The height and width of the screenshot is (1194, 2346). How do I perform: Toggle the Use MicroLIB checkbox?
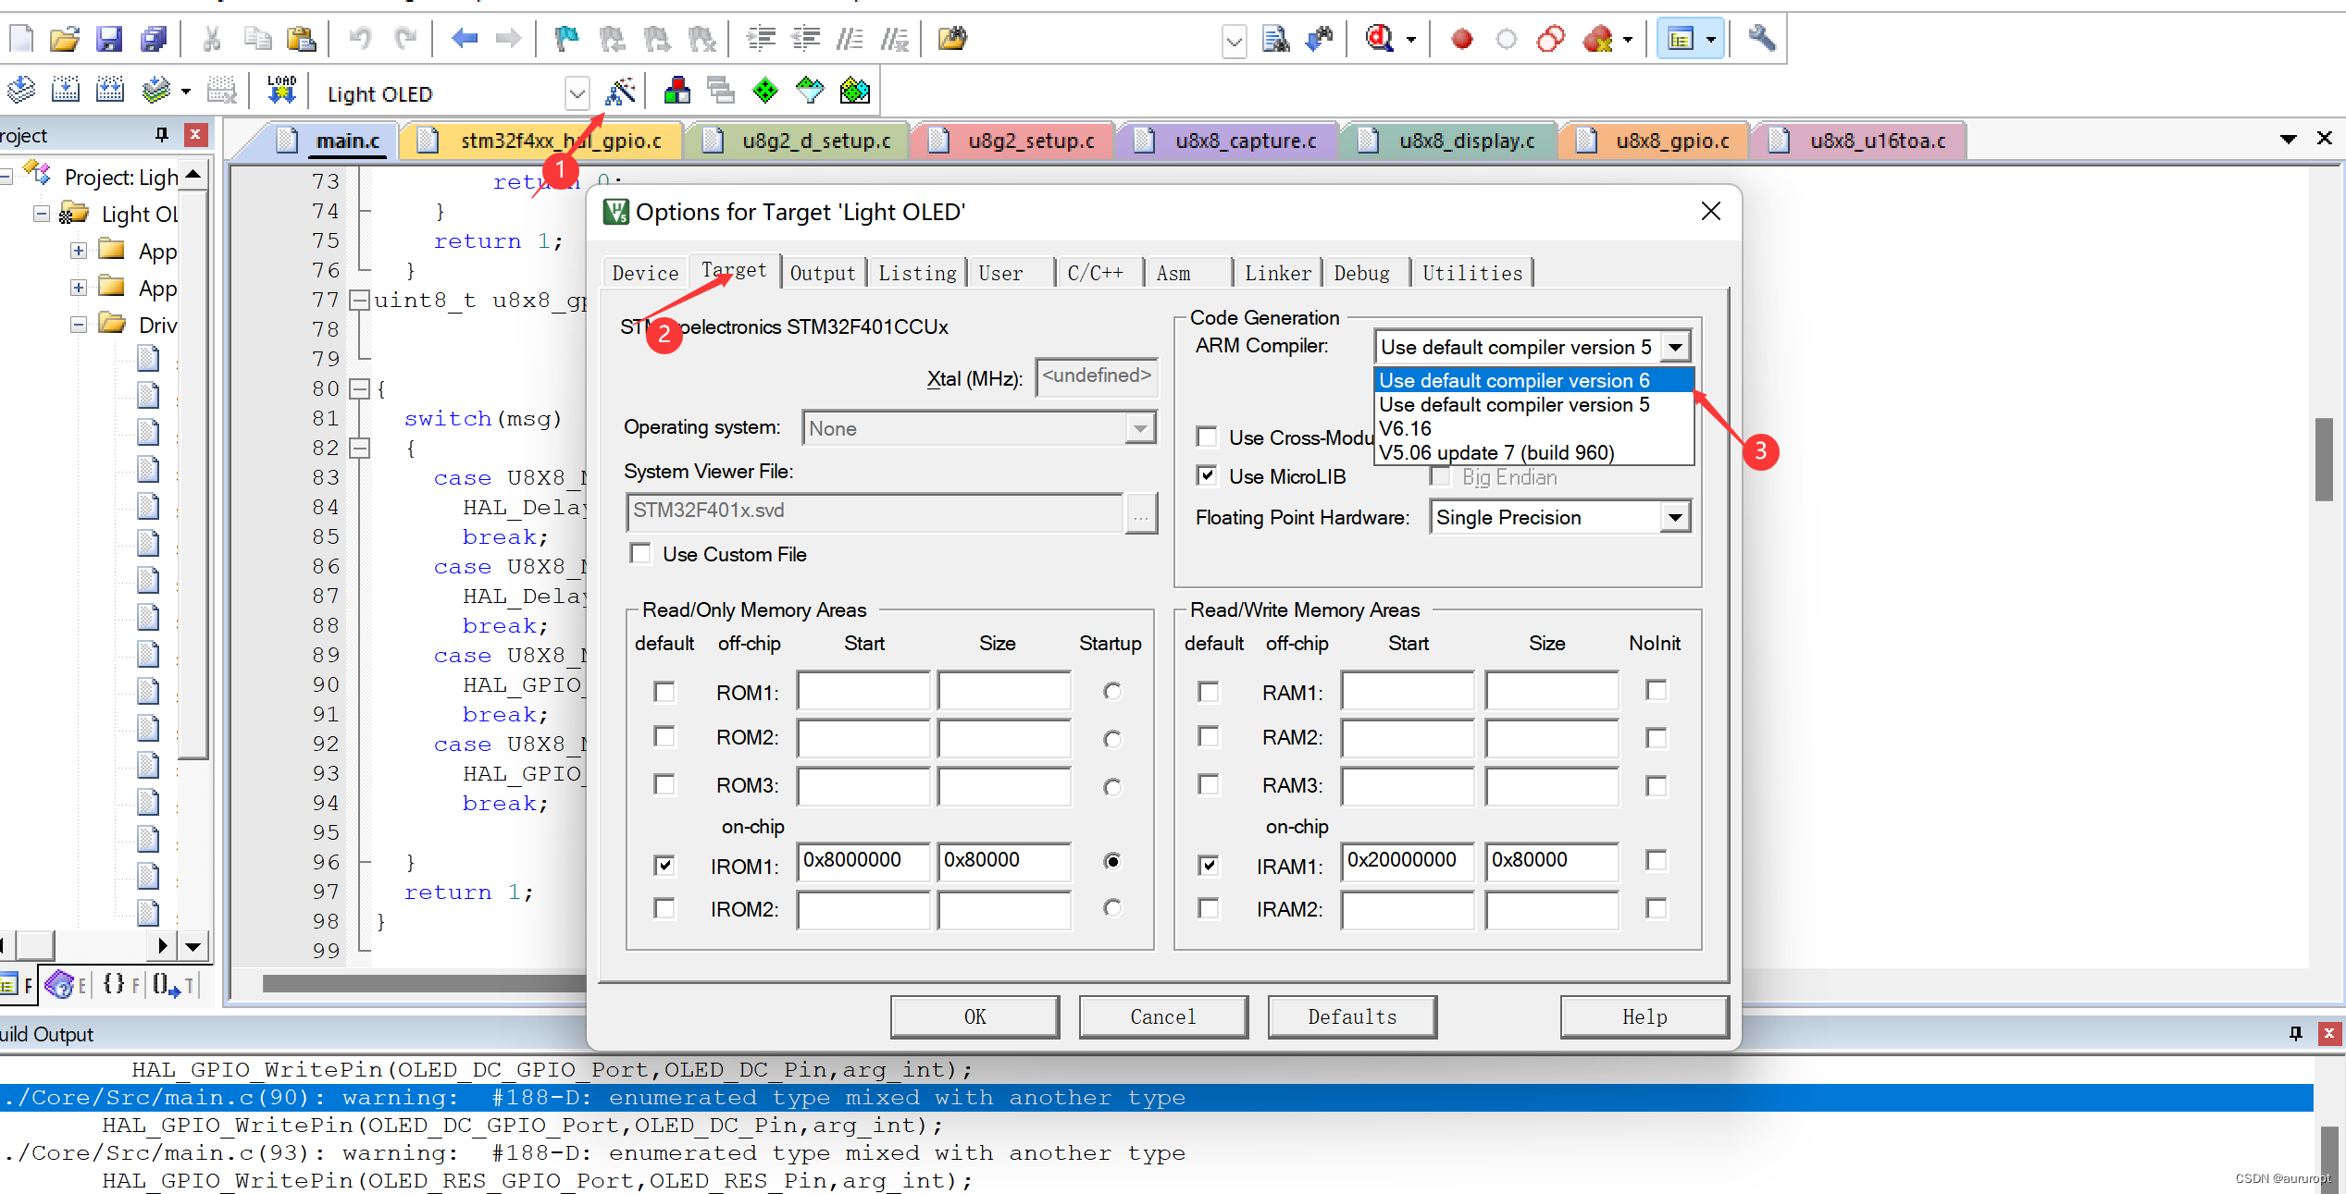(x=1207, y=475)
